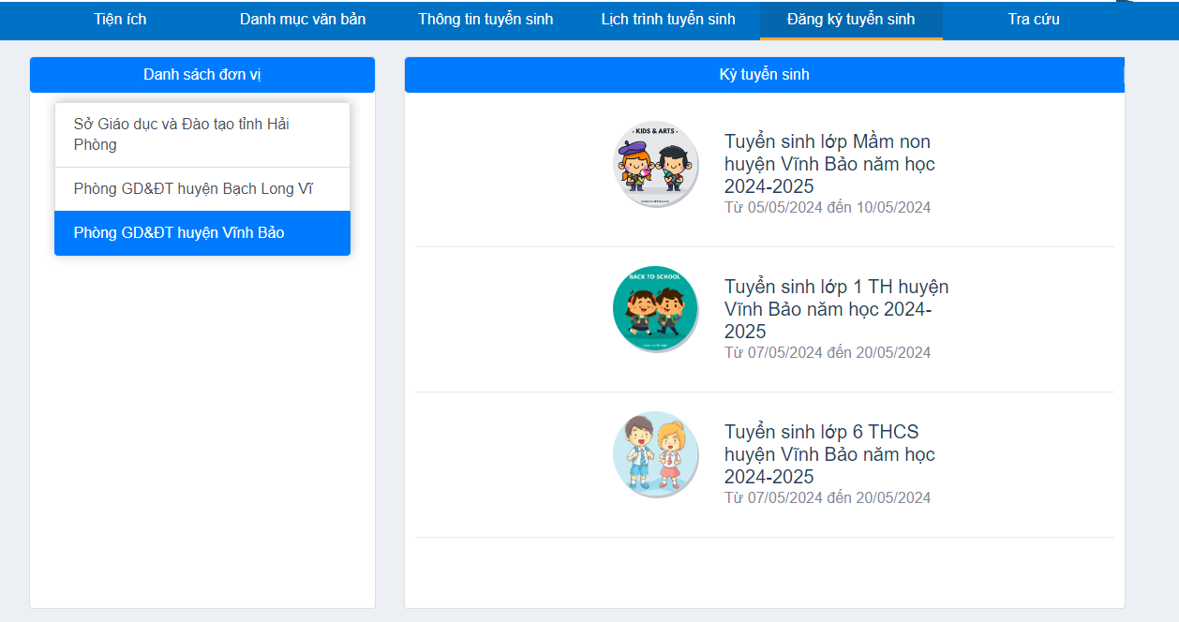The image size is (1179, 622).
Task: Click the grade 1 enrollment date range
Action: pos(827,353)
